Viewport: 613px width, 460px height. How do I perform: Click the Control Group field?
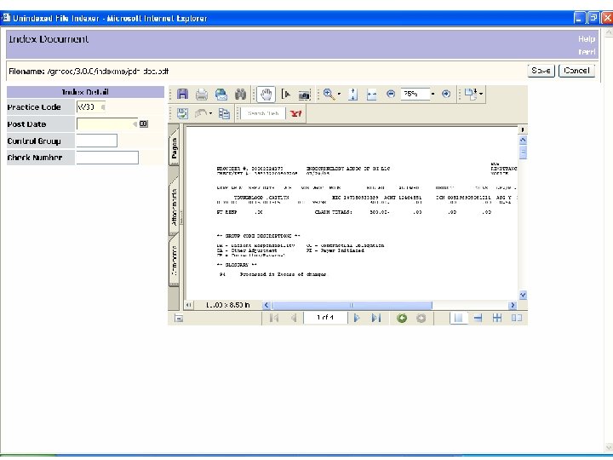pyautogui.click(x=96, y=141)
